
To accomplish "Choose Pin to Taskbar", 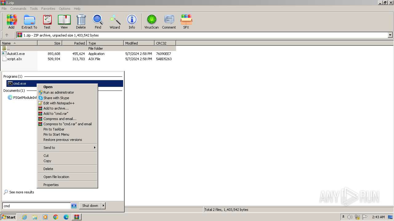I will pos(67,129).
